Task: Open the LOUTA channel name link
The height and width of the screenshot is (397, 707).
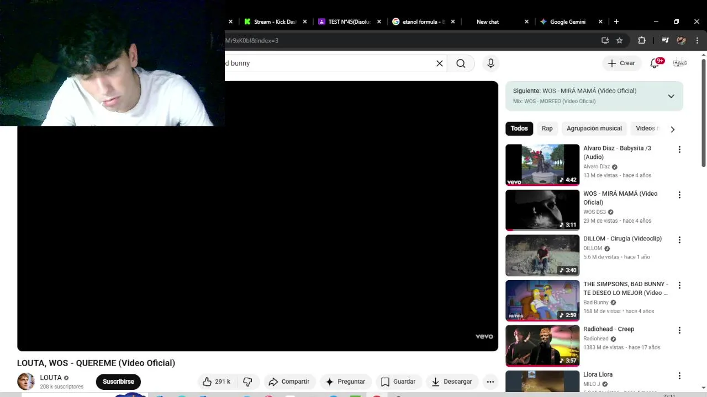Action: (51, 378)
